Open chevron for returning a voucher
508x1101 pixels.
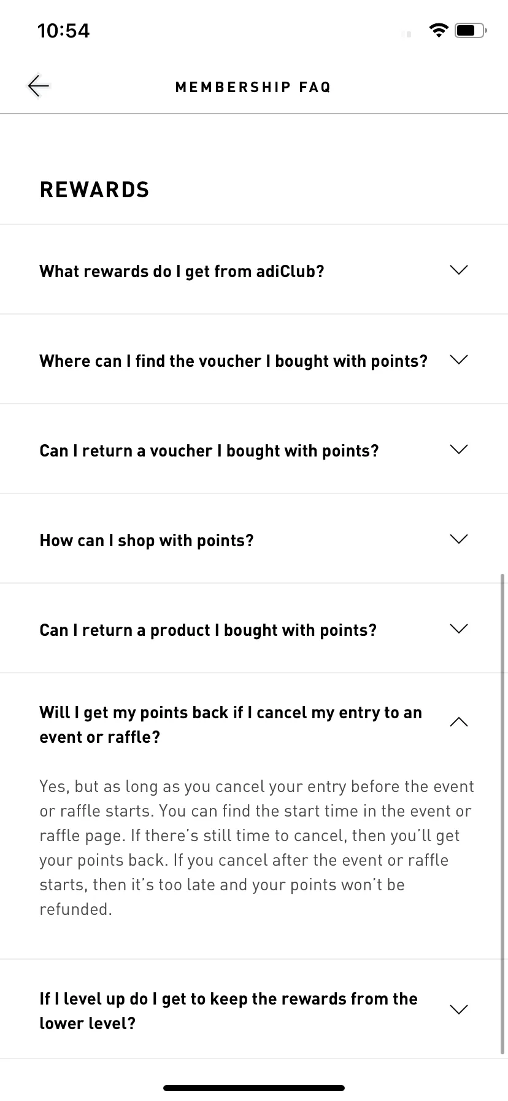tap(458, 449)
